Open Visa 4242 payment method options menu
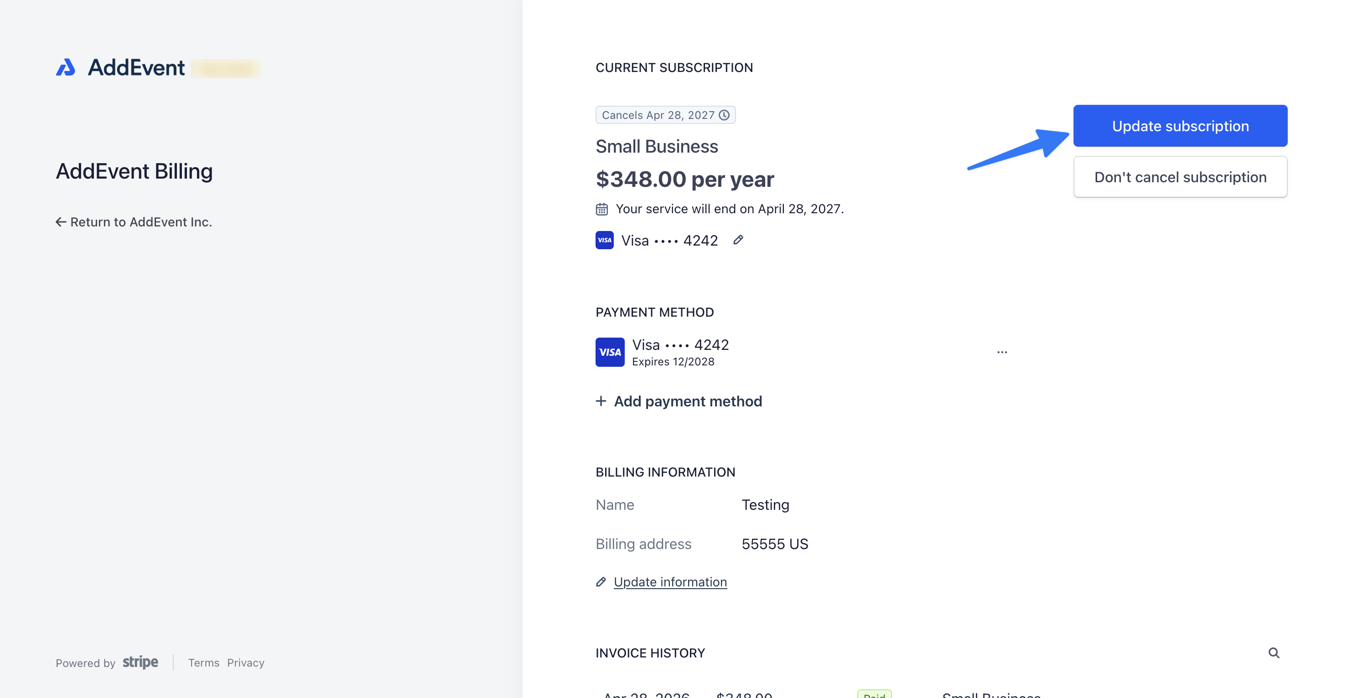 click(x=1002, y=352)
